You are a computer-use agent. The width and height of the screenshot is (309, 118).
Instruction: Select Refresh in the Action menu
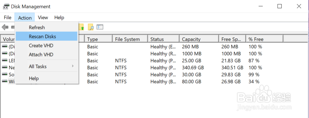click(x=47, y=27)
